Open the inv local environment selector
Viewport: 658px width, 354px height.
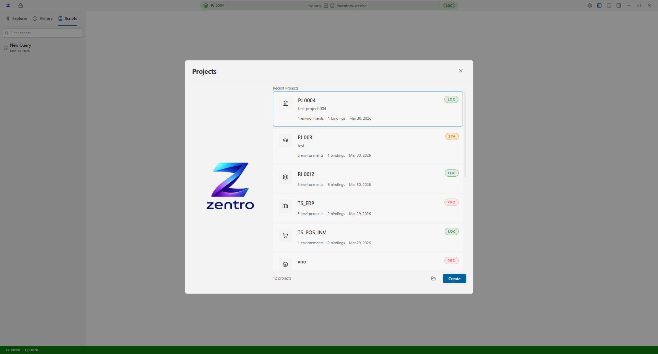(x=314, y=5)
